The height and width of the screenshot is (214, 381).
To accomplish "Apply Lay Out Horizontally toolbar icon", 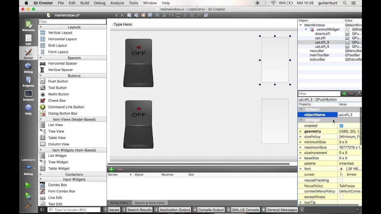I will (x=157, y=15).
